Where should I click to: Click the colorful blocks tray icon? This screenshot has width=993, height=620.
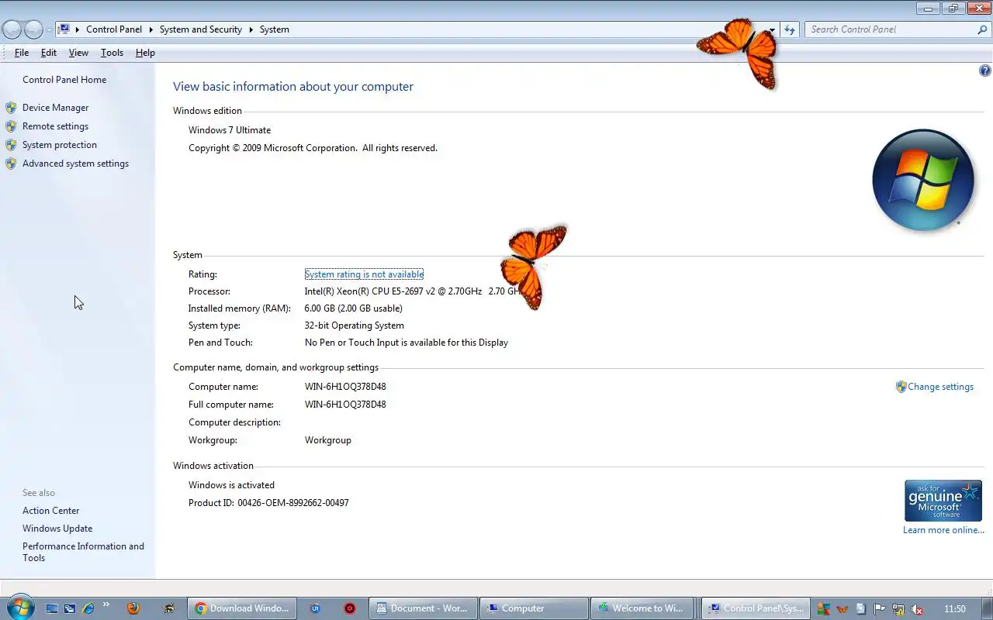824,609
